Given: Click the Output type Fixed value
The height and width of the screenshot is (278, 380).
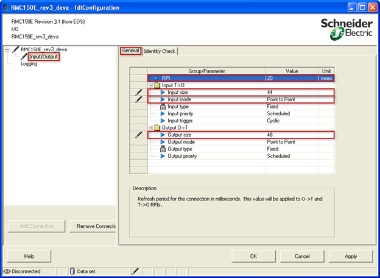Looking at the screenshot, I should pos(292,149).
